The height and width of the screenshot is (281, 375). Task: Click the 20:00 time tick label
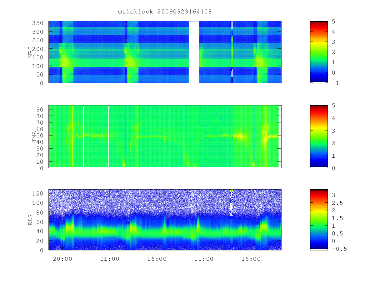point(62,259)
